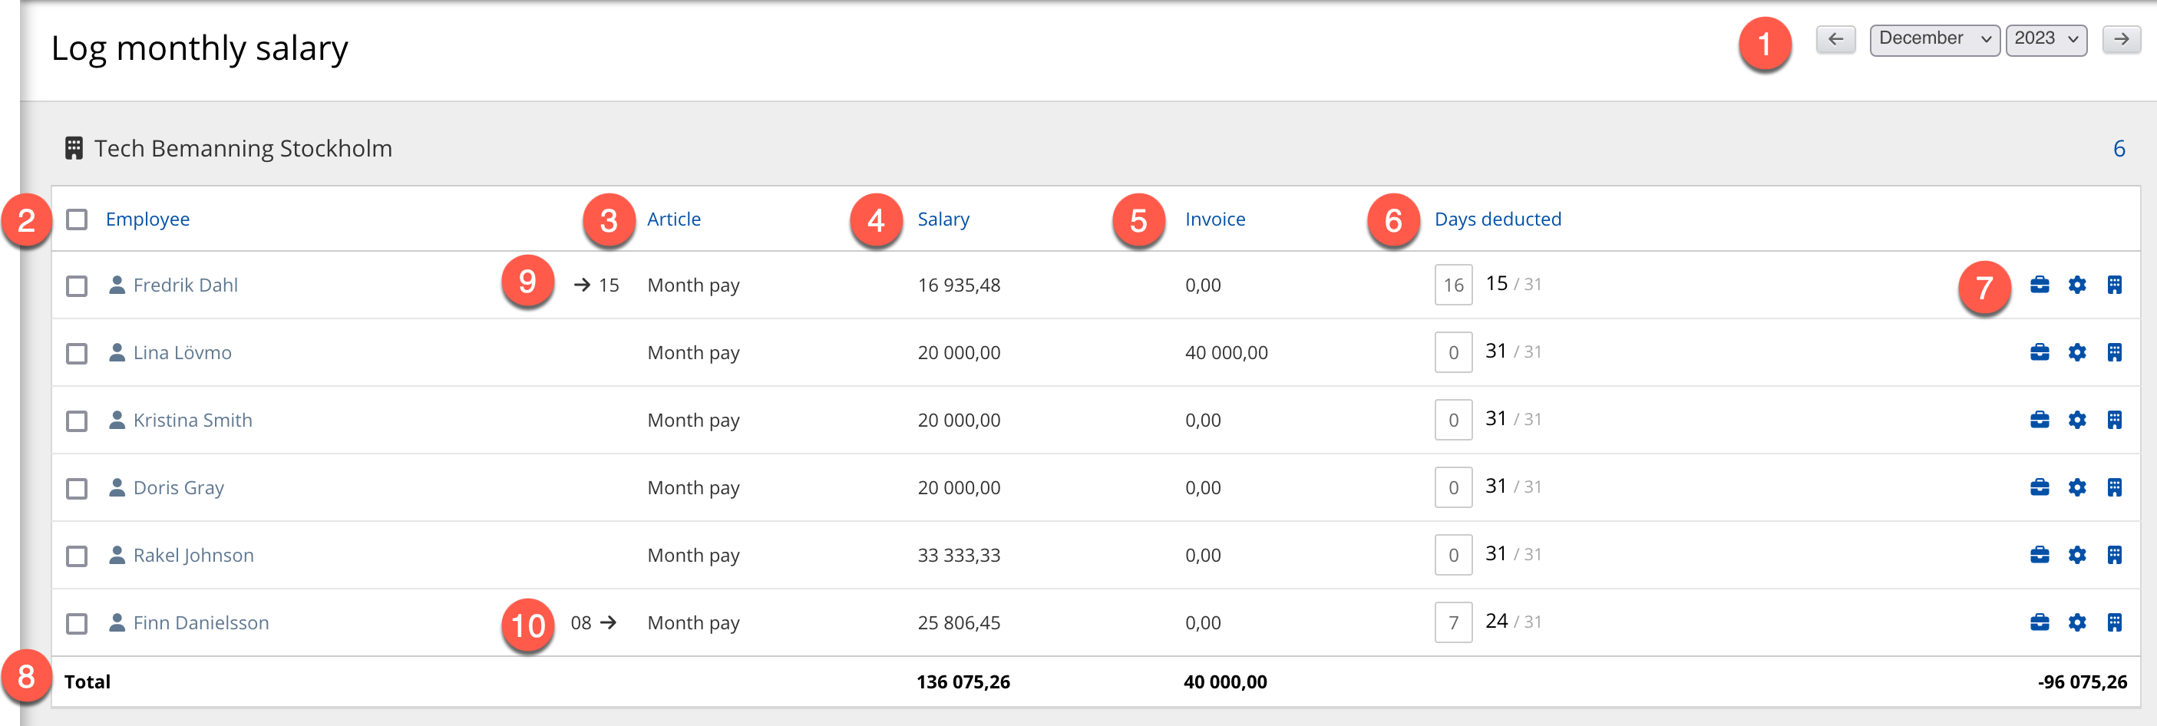Click the briefcase icon for Fredrik Dahl
The height and width of the screenshot is (726, 2157).
point(2039,285)
